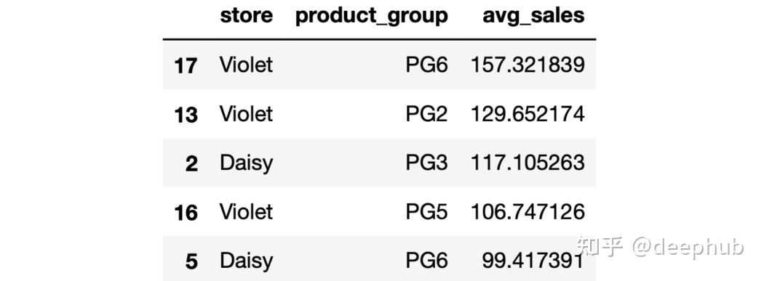
Task: Click the value 106.747126
Action: pyautogui.click(x=528, y=212)
